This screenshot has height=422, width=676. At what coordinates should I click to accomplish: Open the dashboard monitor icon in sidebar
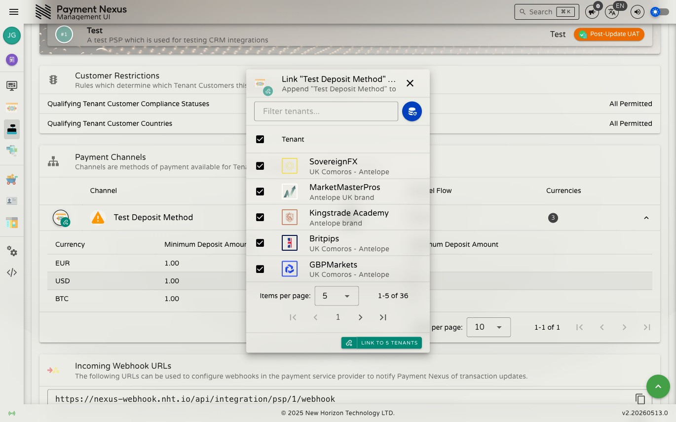click(12, 86)
